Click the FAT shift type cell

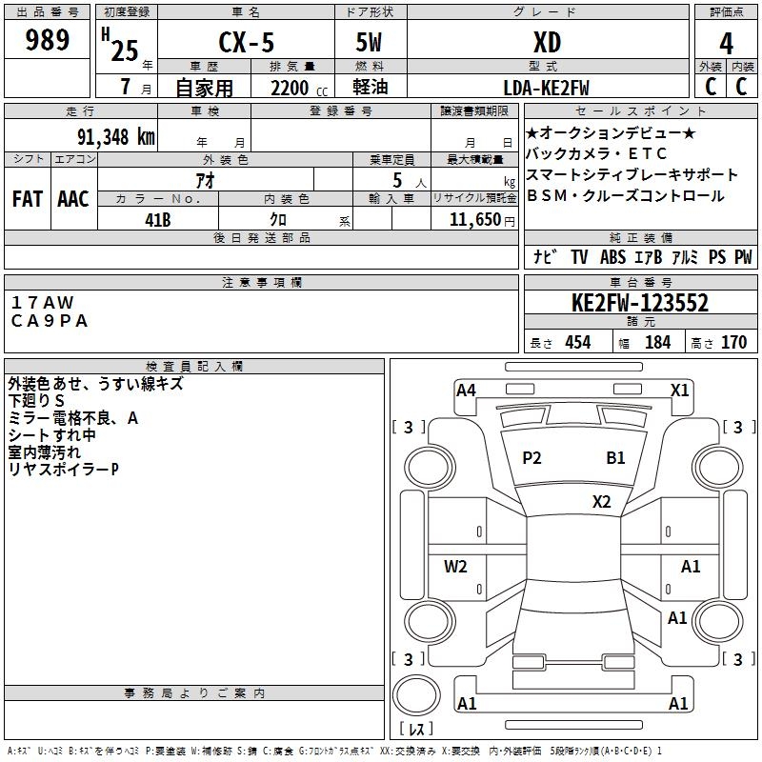tap(27, 198)
